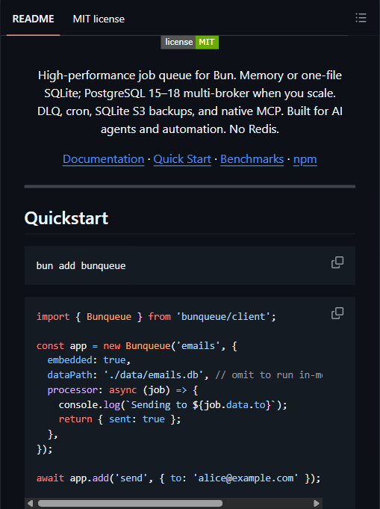Click the './data/emails.db' path string
Viewport: 380px width, 509px height.
pyautogui.click(x=153, y=375)
